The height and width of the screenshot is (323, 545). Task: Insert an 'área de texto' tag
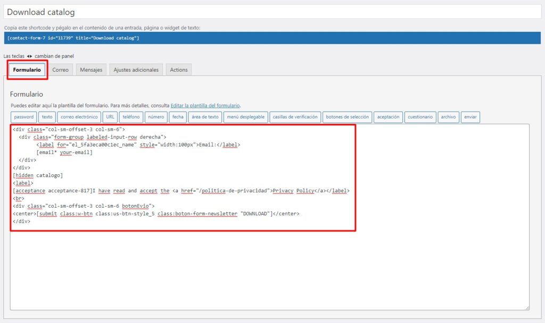tap(204, 117)
